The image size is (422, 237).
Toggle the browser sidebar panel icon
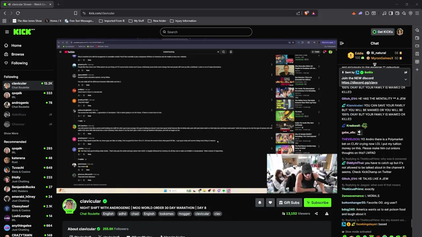click(x=391, y=13)
